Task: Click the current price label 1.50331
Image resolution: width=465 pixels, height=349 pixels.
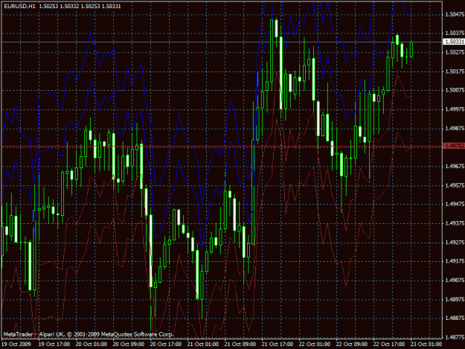Action: tap(454, 42)
